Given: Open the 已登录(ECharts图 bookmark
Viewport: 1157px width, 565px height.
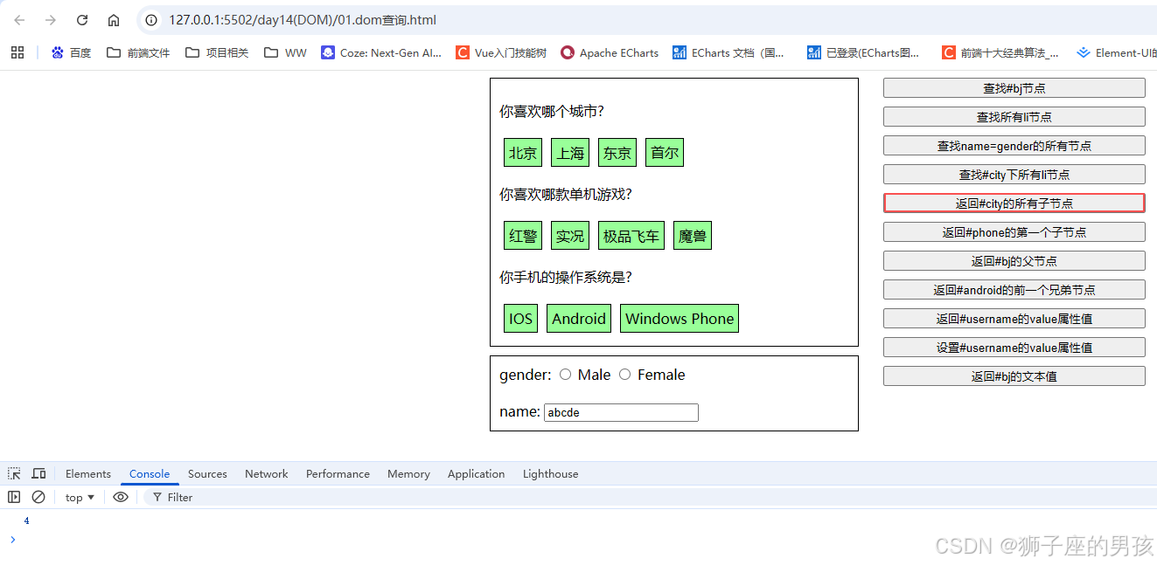Looking at the screenshot, I should point(864,52).
